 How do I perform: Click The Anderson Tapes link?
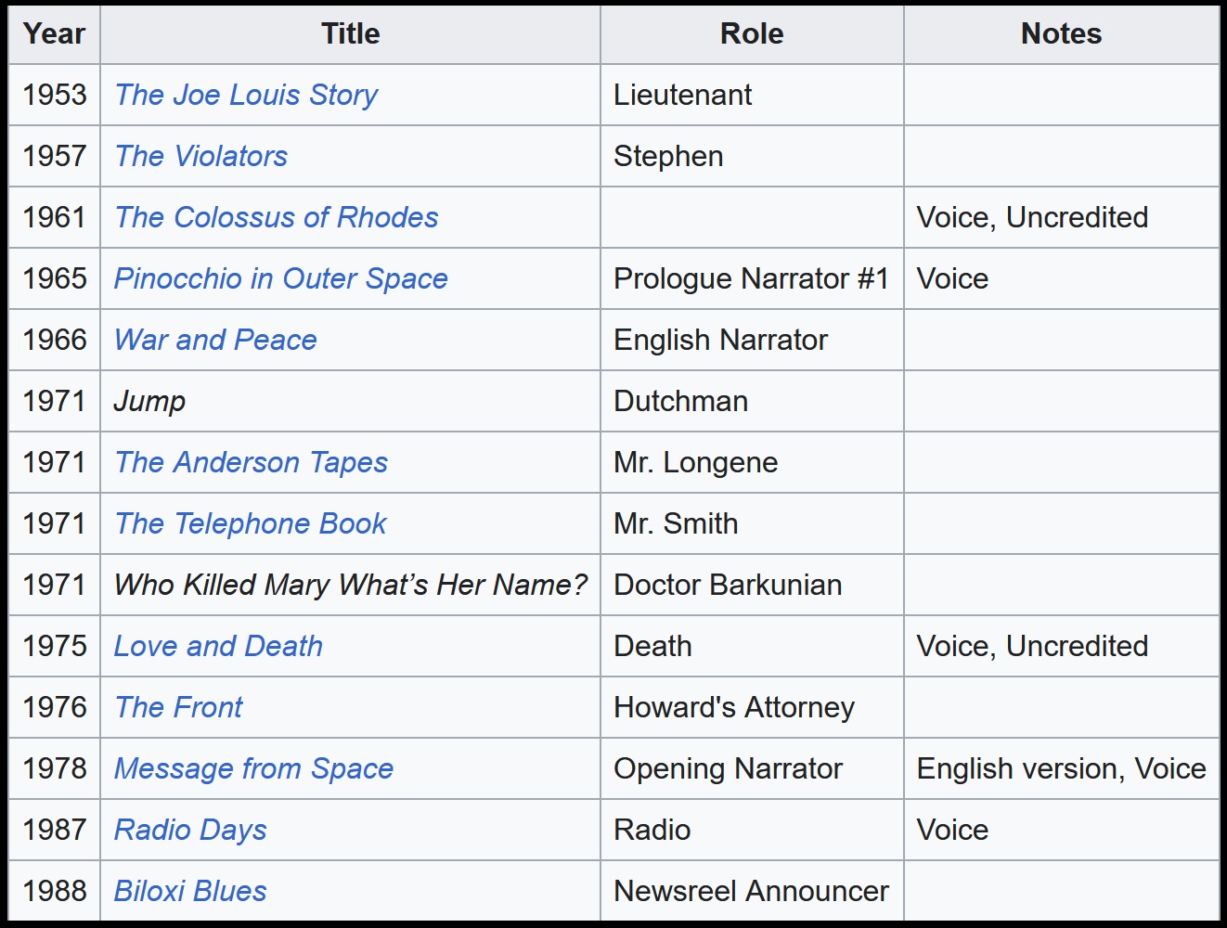[251, 462]
